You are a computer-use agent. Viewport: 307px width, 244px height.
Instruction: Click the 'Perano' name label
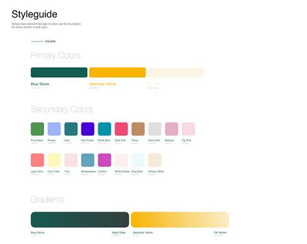(x=52, y=140)
